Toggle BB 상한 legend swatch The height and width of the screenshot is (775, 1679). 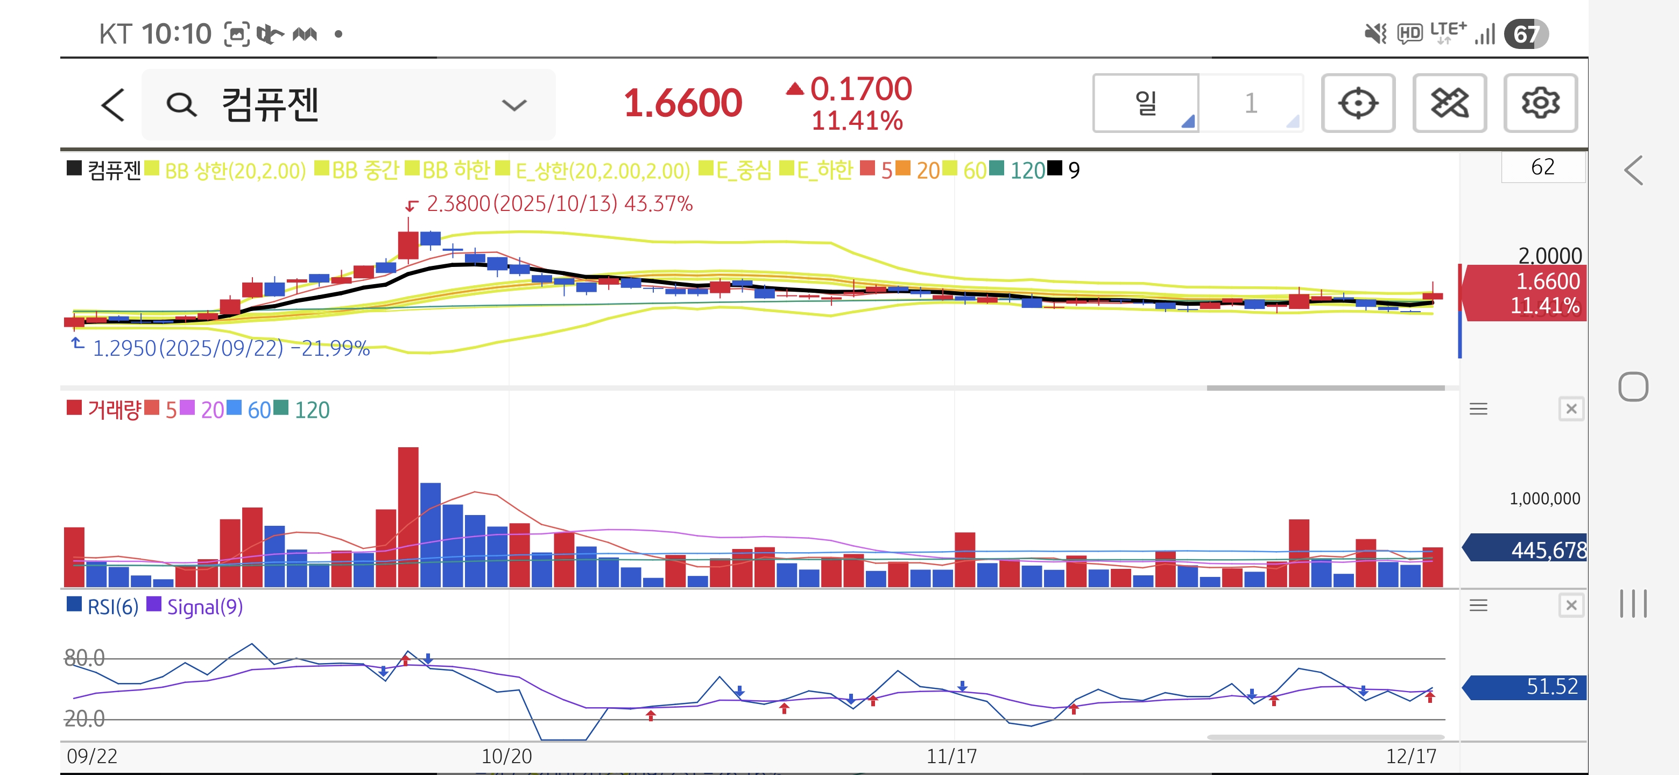(x=152, y=169)
